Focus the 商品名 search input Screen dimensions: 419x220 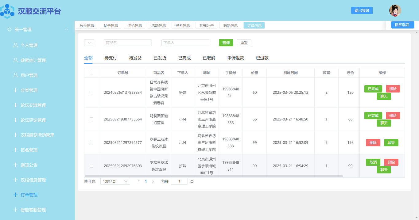[128, 43]
